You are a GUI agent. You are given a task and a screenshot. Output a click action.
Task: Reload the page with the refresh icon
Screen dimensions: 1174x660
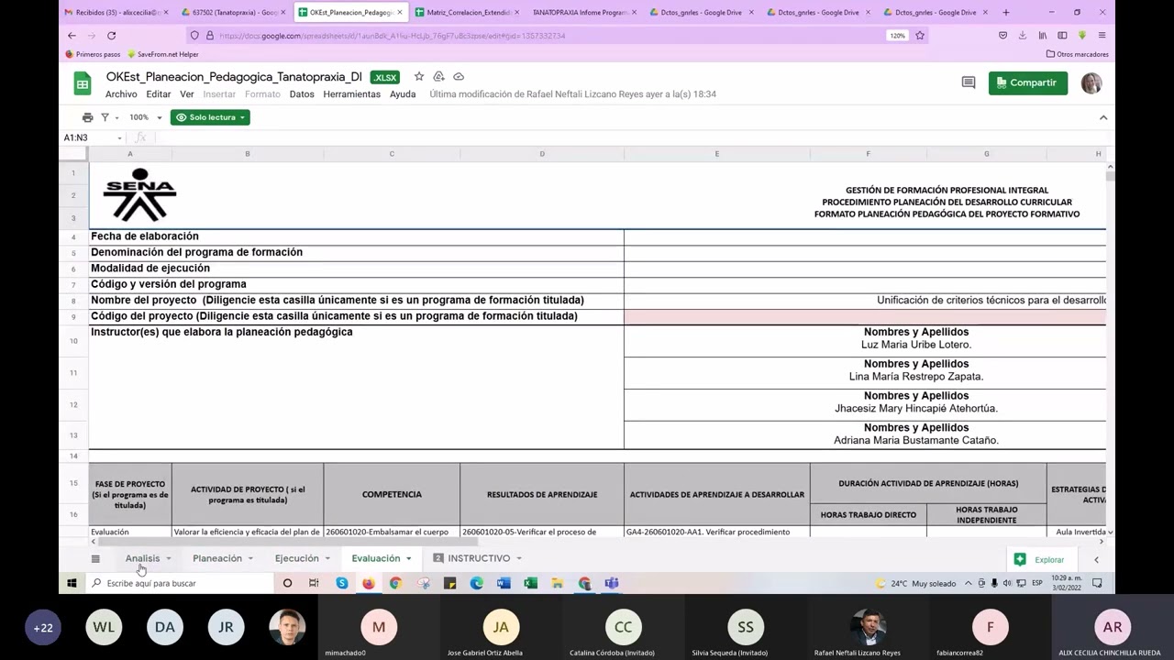pos(111,36)
